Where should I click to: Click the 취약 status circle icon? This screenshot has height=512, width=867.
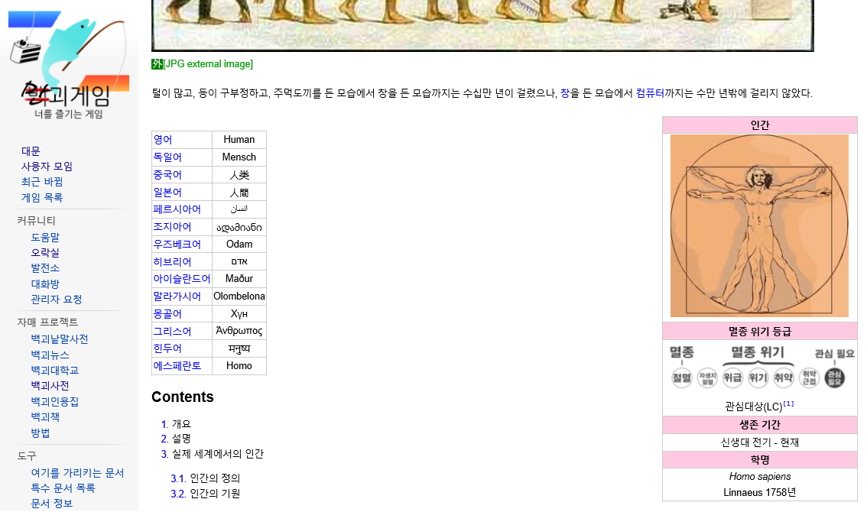784,378
